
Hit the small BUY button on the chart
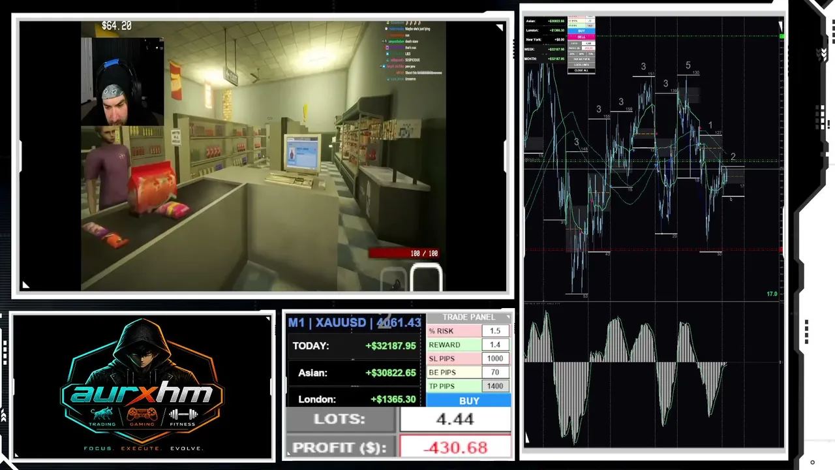[x=581, y=31]
